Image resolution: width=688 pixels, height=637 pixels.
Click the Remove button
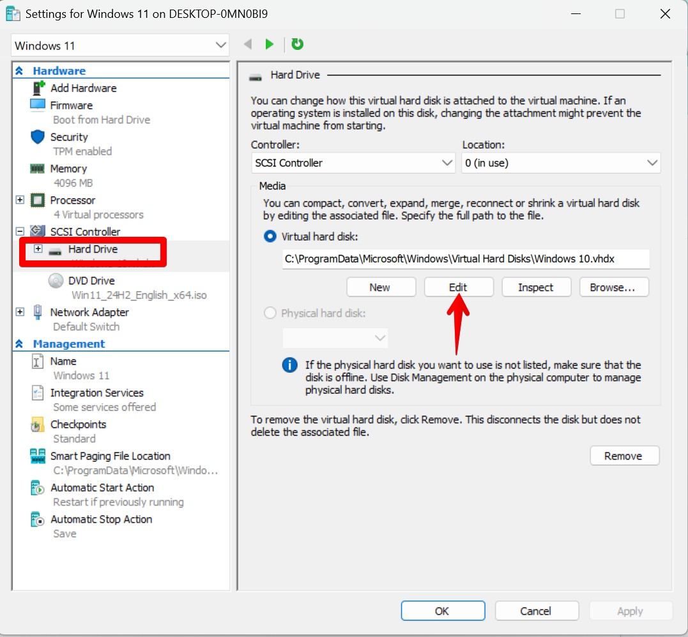coord(624,456)
